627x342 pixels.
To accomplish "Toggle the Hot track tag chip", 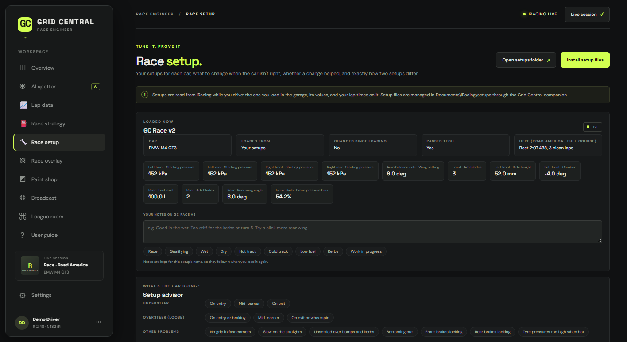I will tap(248, 251).
